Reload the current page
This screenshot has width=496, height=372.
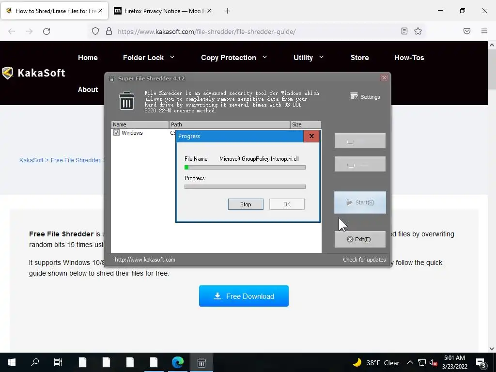point(46,31)
